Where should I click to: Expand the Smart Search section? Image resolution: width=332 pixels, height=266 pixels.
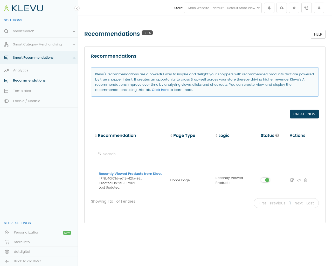coord(39,31)
